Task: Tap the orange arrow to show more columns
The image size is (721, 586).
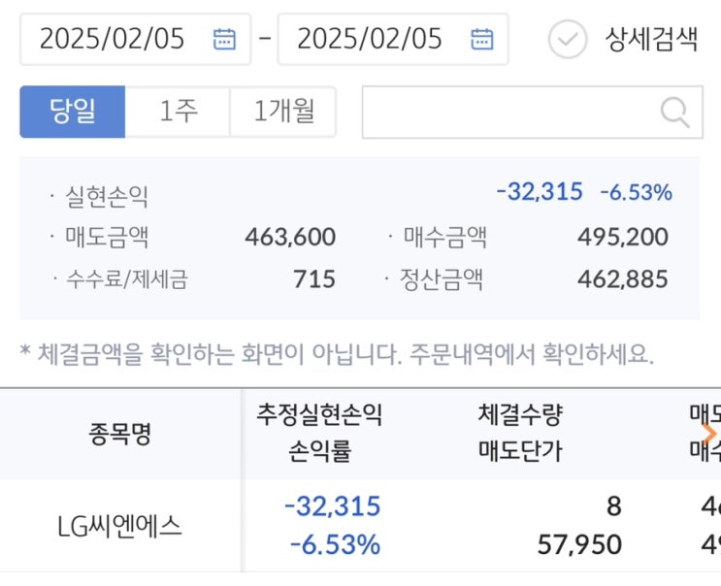Action: [709, 433]
